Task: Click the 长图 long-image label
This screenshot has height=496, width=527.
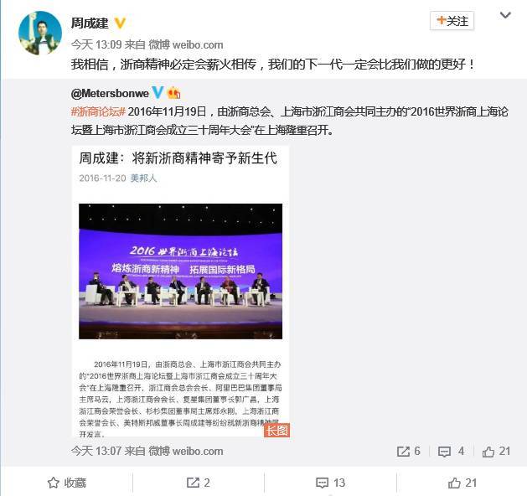Action: click(276, 430)
